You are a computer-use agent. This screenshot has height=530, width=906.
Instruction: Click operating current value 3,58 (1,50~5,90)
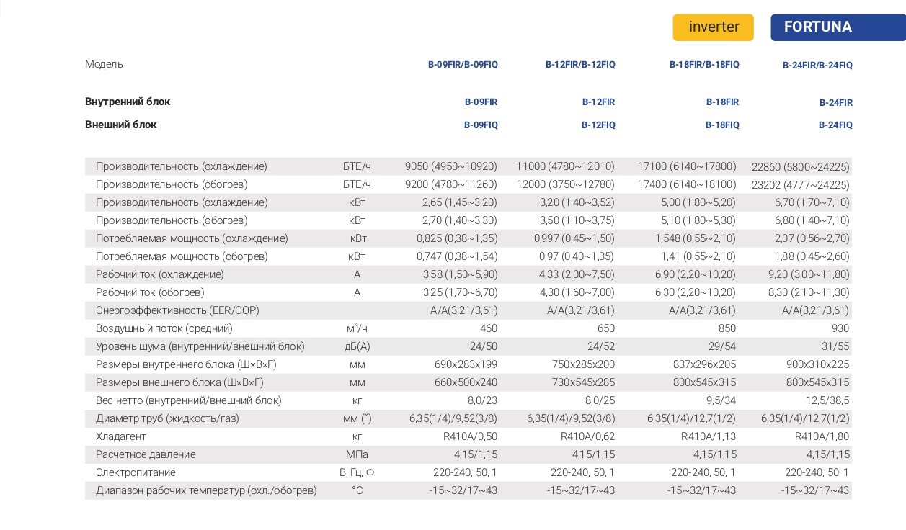click(x=460, y=274)
